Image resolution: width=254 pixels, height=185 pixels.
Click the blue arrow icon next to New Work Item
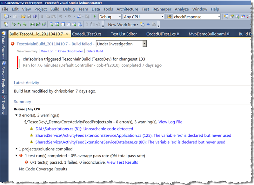(148, 24)
